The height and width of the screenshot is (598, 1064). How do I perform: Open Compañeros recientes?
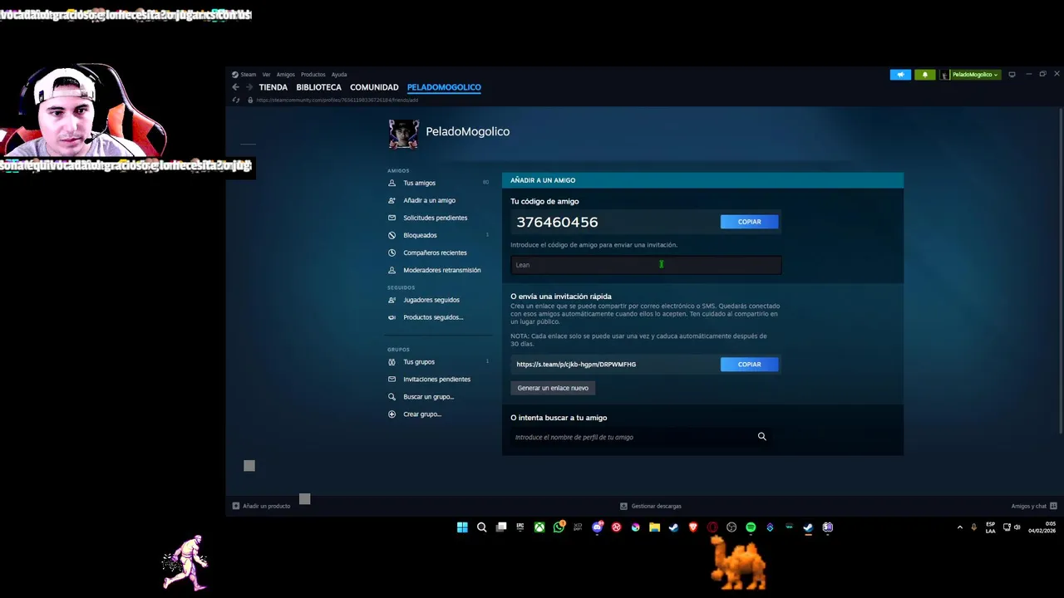[x=435, y=252]
